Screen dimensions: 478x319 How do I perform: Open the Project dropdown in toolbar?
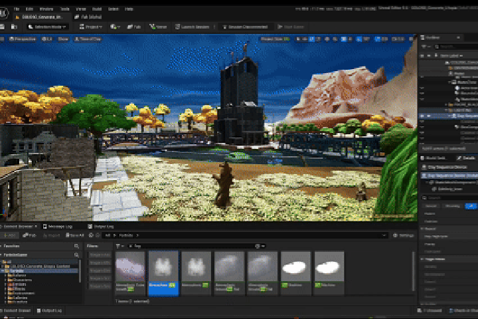click(x=90, y=27)
